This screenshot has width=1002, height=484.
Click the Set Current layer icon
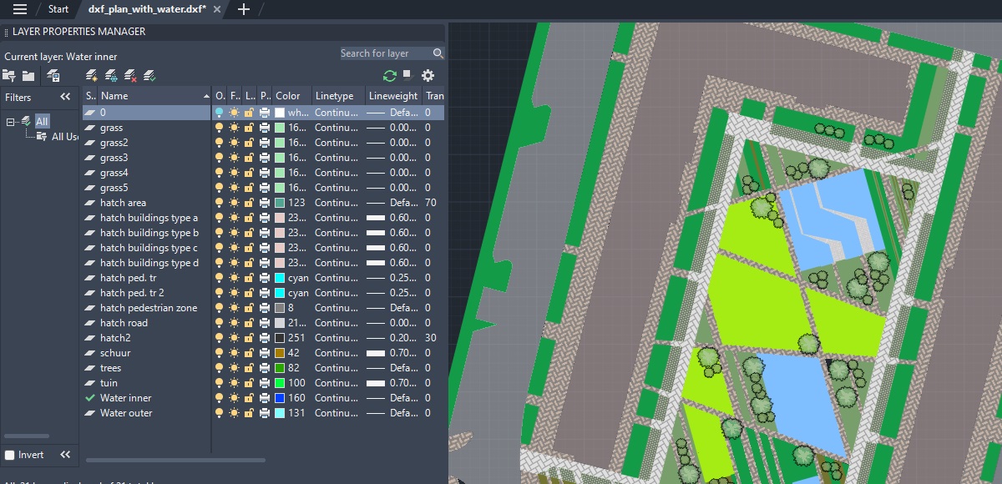149,76
